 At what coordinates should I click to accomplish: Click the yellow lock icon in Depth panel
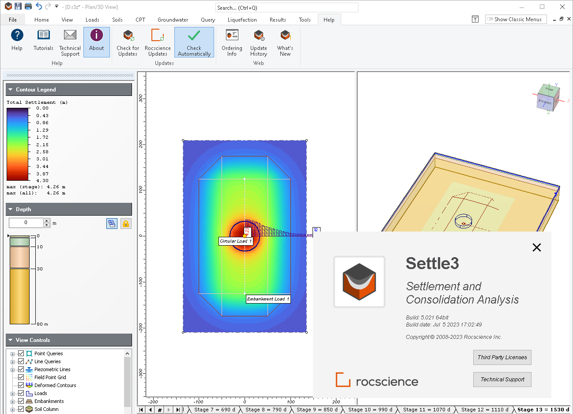[126, 224]
